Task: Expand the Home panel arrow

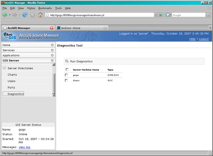Action: pyautogui.click(x=52, y=45)
